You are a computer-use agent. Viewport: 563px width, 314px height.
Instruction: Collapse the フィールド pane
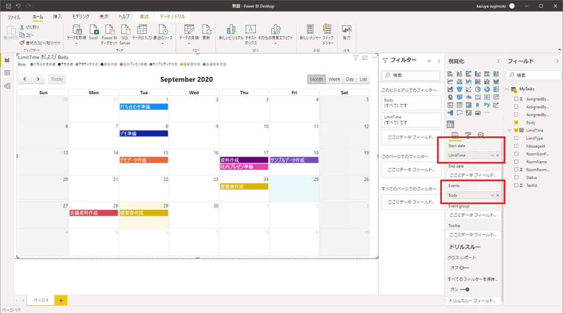(557, 61)
